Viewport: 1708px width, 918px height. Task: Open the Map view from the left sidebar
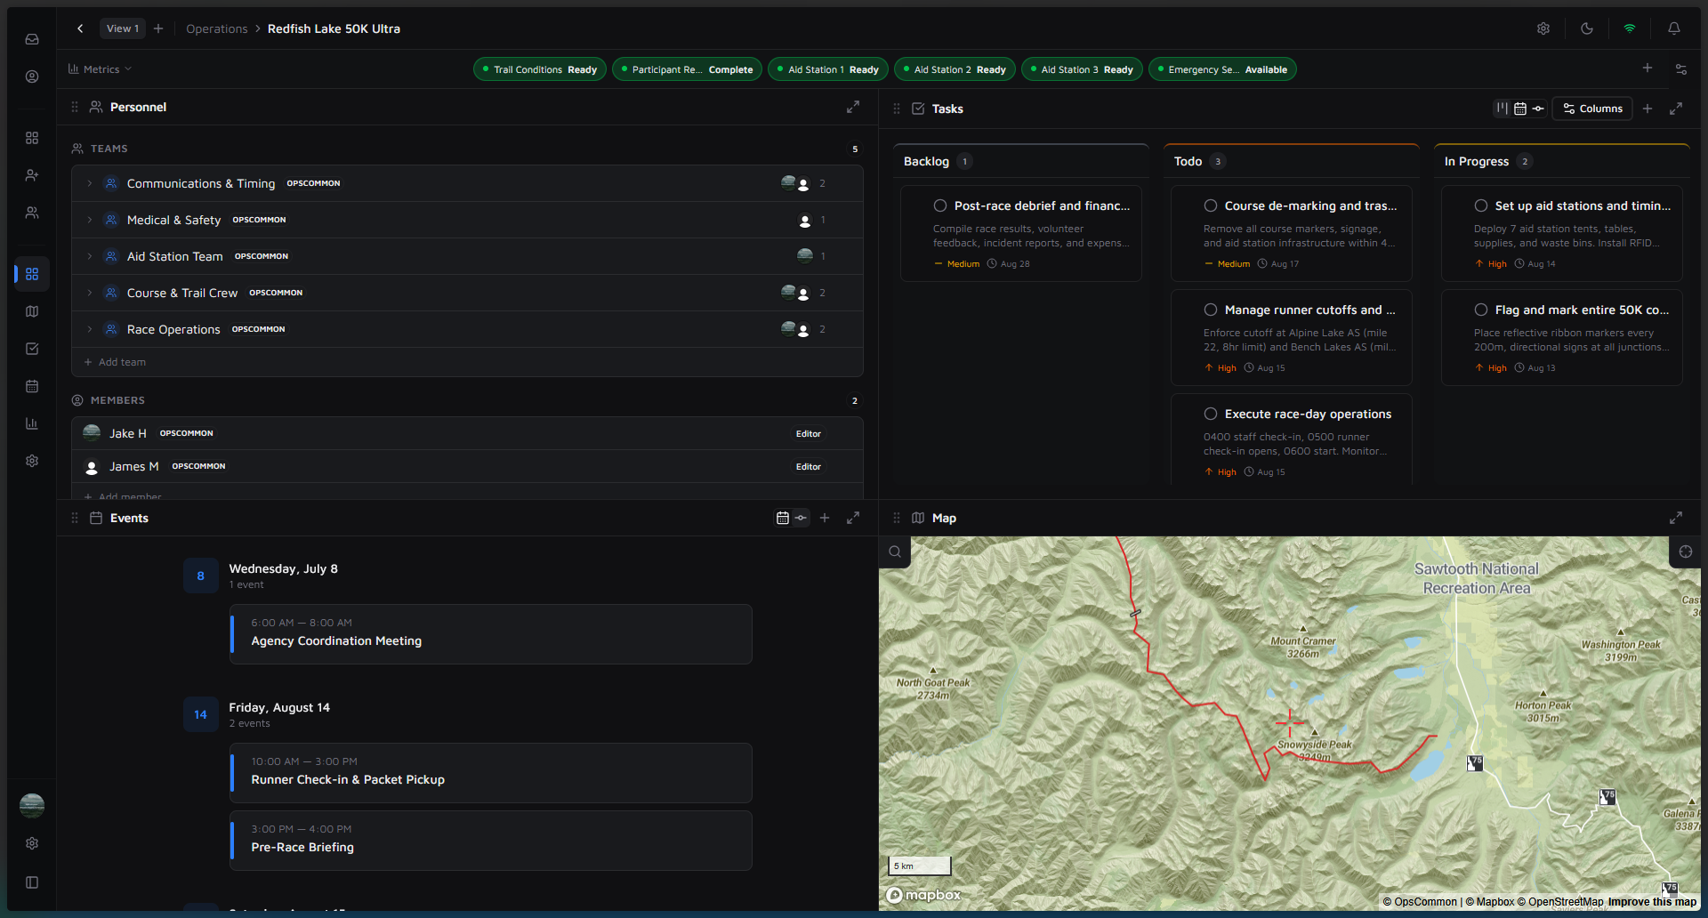tap(32, 311)
